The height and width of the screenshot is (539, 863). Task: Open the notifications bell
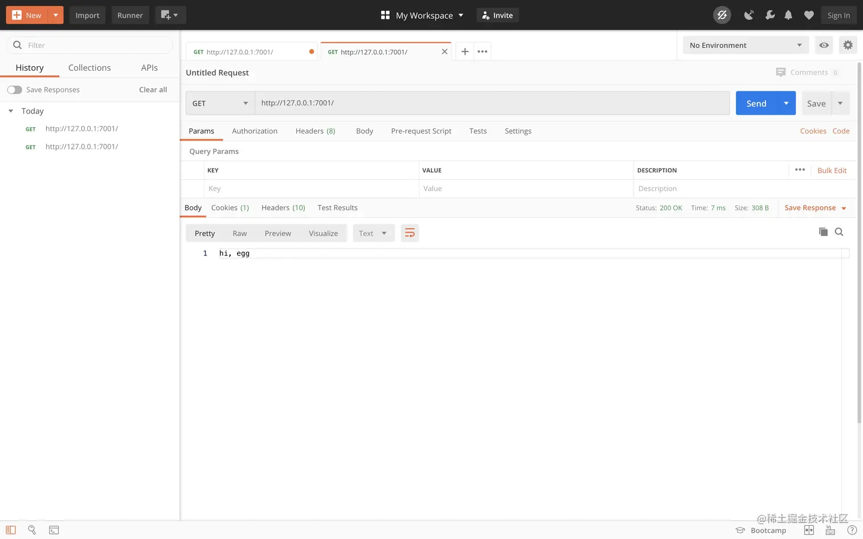788,15
